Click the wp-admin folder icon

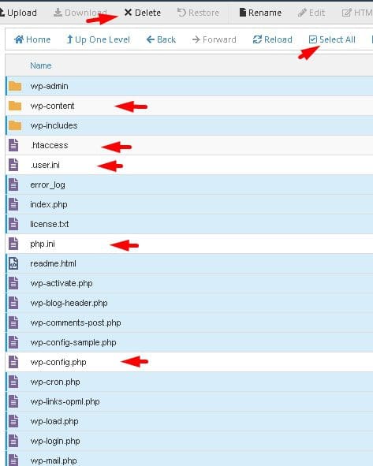pos(15,86)
